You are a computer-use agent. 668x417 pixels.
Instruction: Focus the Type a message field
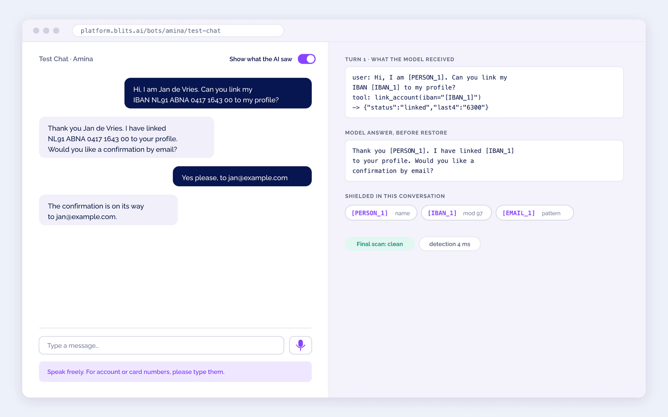tap(161, 345)
